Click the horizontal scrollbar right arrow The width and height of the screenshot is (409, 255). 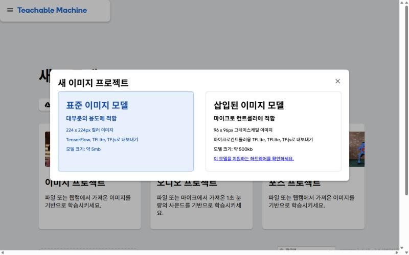click(397, 252)
